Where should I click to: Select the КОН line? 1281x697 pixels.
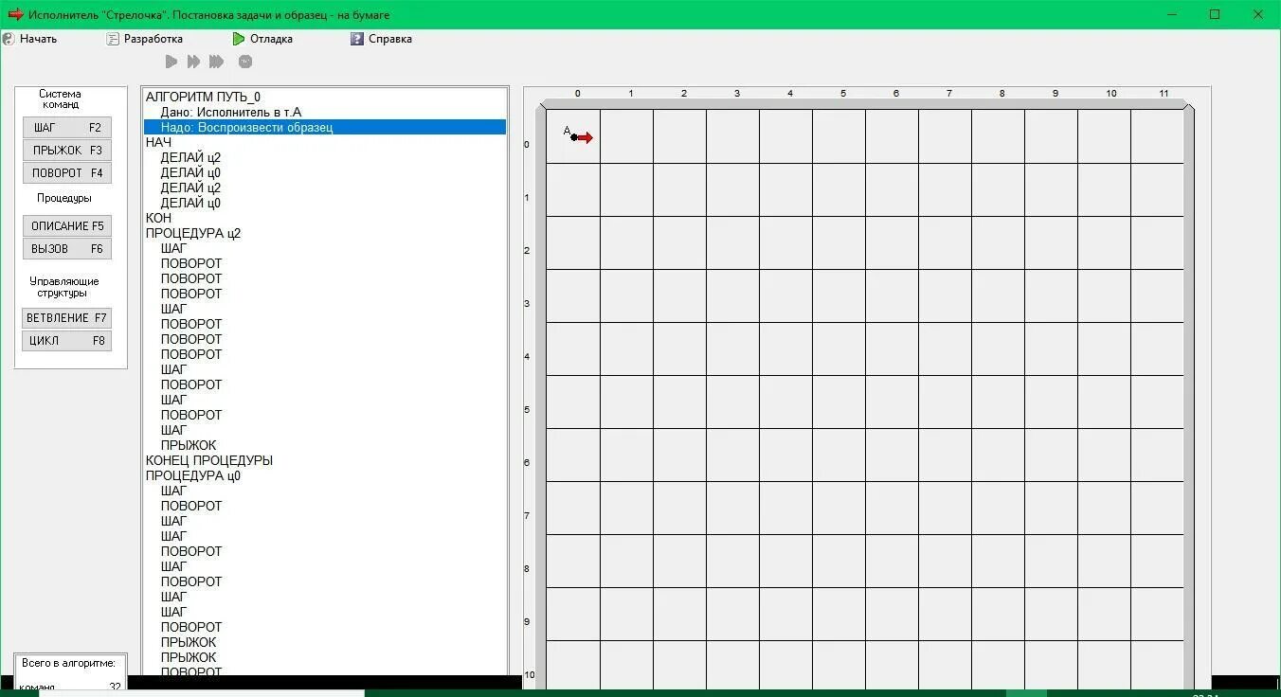(159, 218)
